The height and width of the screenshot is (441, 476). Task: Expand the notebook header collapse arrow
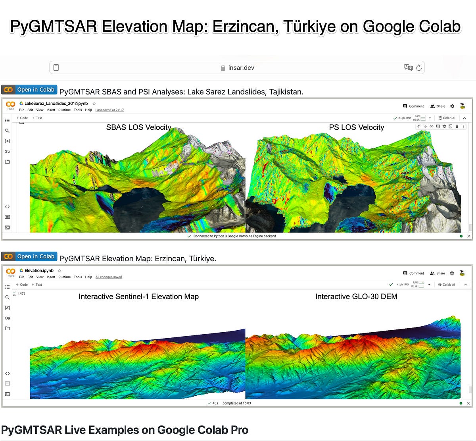pos(465,285)
